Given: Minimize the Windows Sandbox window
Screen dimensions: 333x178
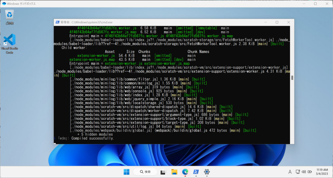Looking at the screenshot, I should point(304,4).
